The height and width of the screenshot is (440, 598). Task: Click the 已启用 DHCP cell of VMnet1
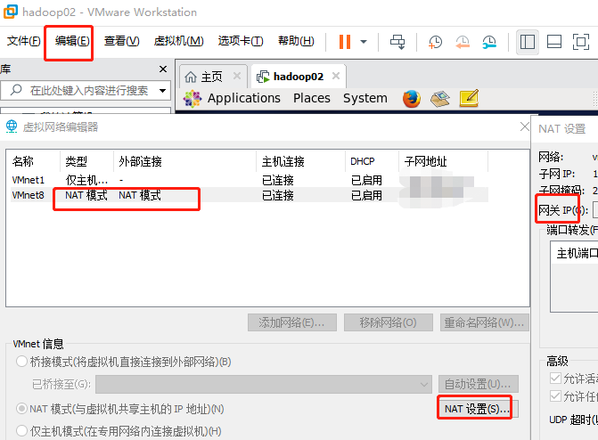[366, 180]
